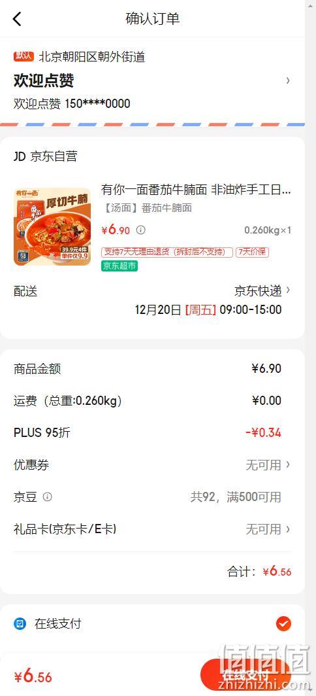Screen dimensions: 316x696
Task: Click the orange 在线支付 submit button
Action: pos(245,676)
